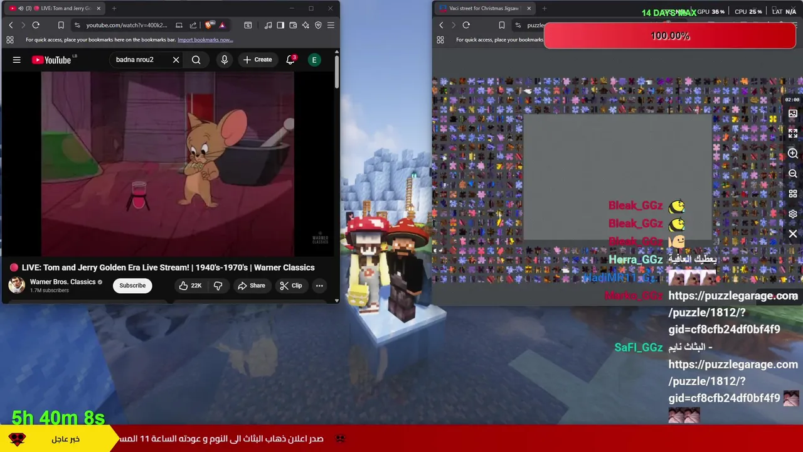Arrange puzzle pieces with grid icon

[793, 194]
